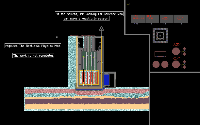Click the purple ground layer band

click(x=87, y=101)
